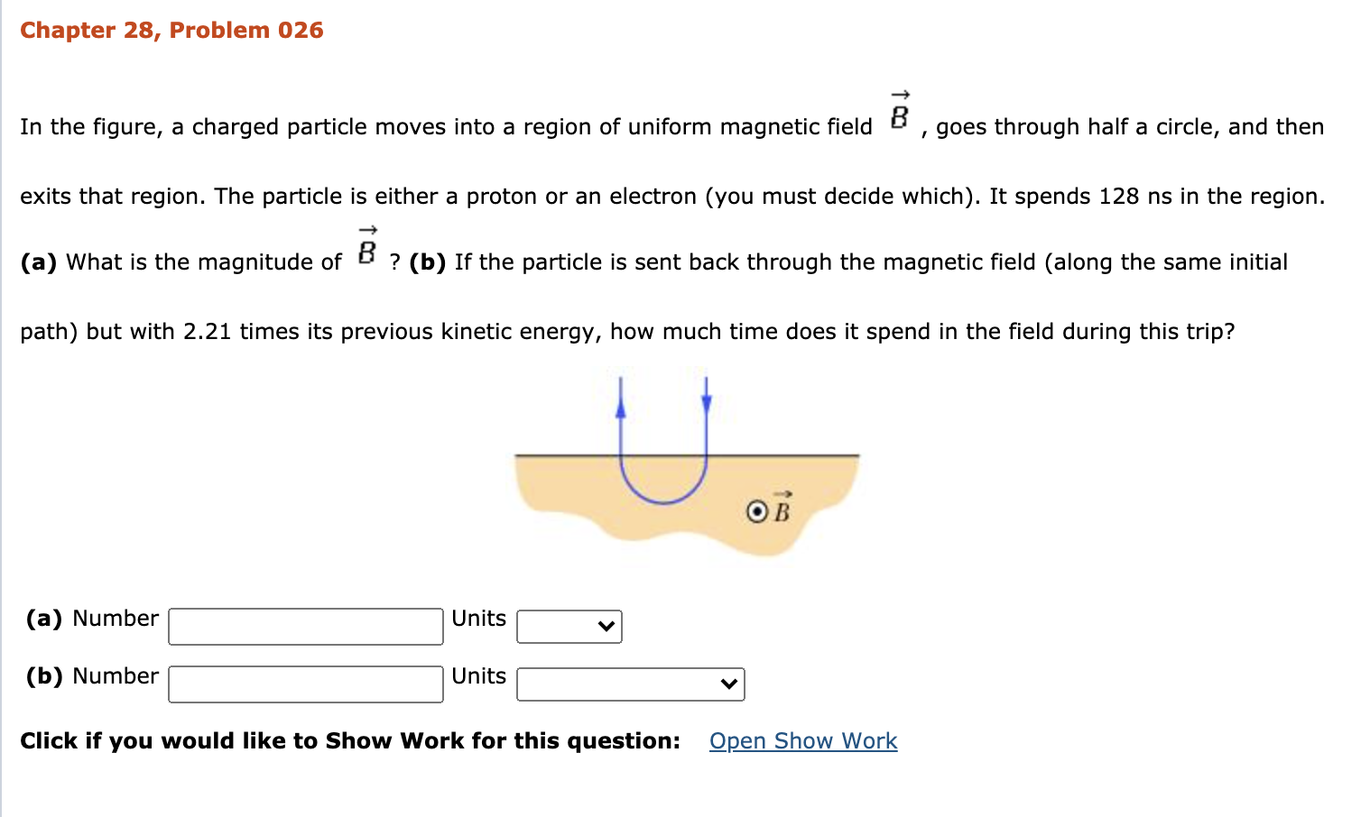Click inside the part (b) Number field
Viewport: 1361px width, 817px height.
[304, 684]
